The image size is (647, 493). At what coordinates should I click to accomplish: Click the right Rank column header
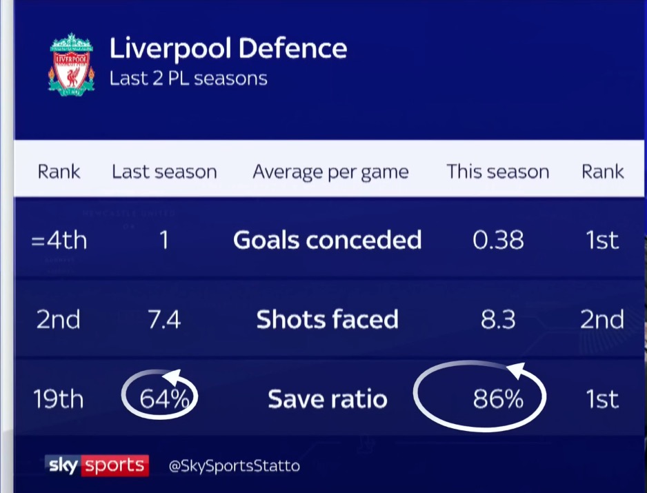pyautogui.click(x=602, y=172)
